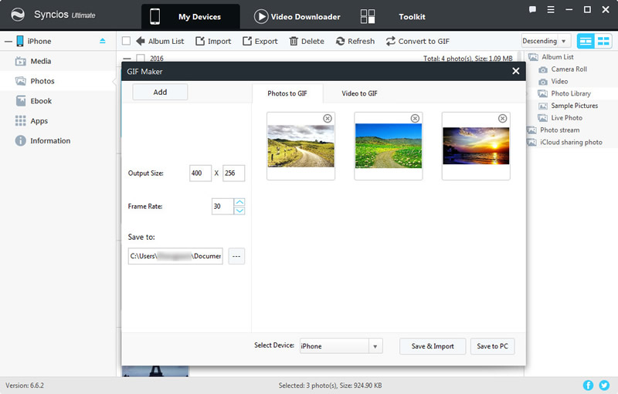Switch to grid thumbnail view
Screen dimensions: 618x394
pos(603,41)
